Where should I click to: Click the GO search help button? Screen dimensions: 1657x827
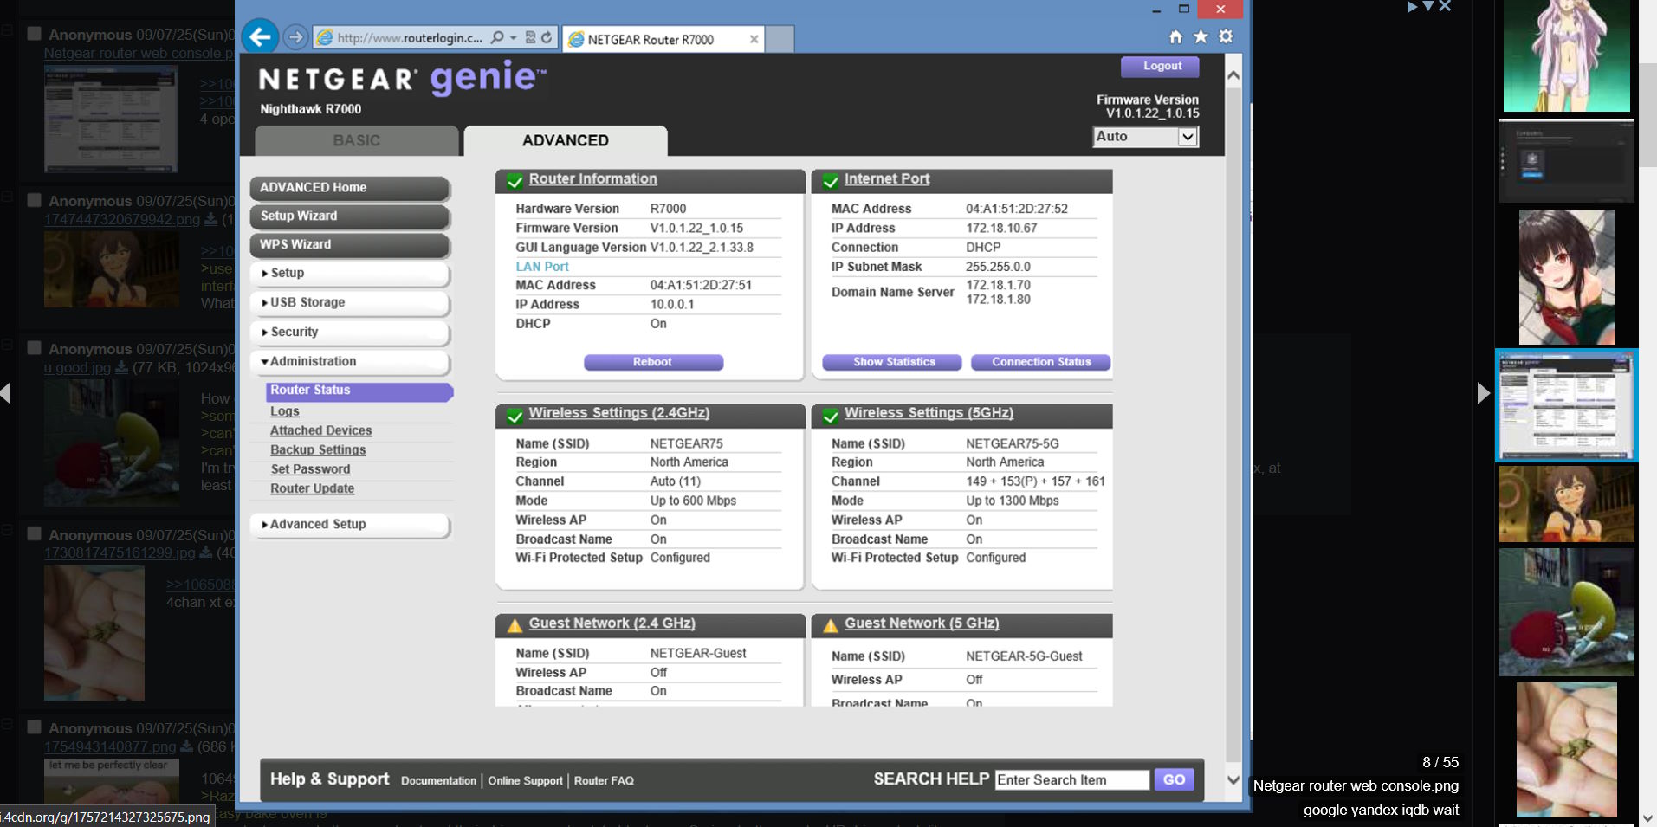pos(1174,779)
